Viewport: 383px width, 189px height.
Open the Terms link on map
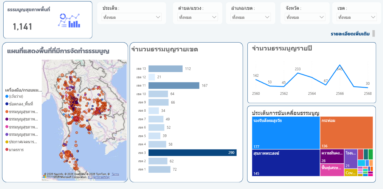point(115,174)
